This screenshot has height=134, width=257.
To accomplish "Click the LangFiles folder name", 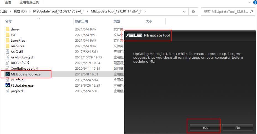I will click(18, 41).
